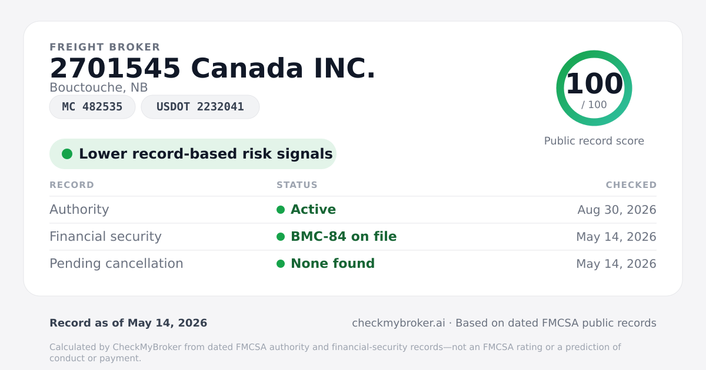Click the green dot beside BMC-84 on file
706x370 pixels.
[281, 237]
